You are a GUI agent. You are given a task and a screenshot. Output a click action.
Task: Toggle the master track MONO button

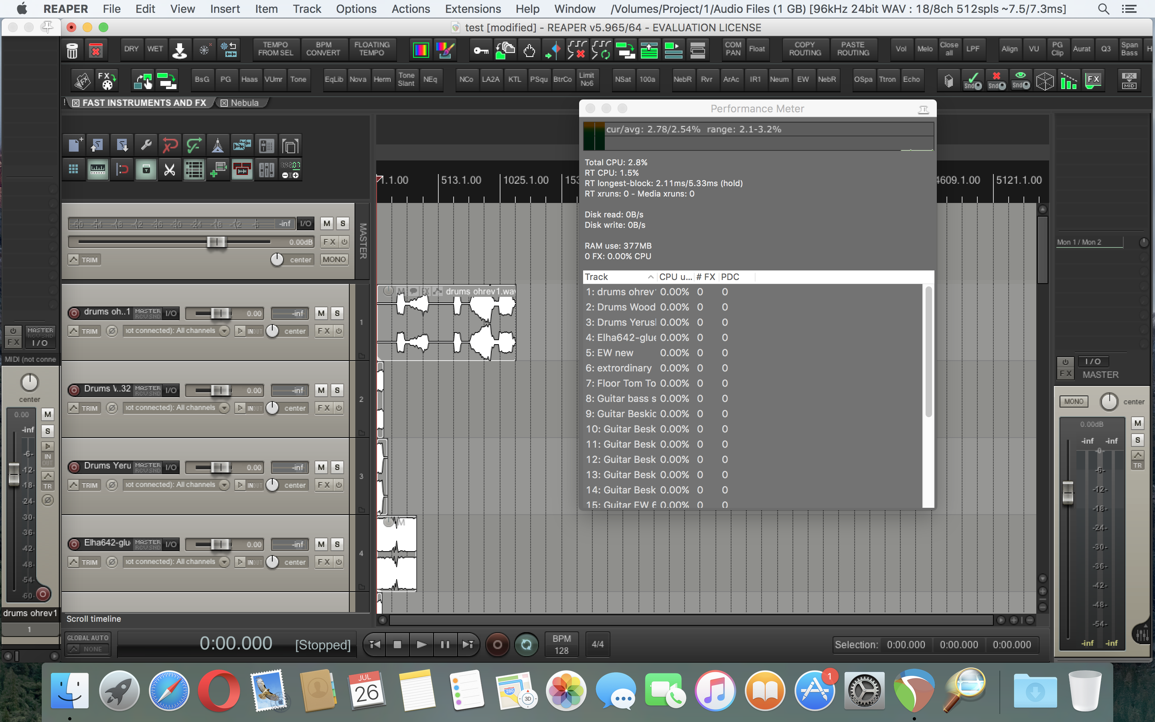334,259
